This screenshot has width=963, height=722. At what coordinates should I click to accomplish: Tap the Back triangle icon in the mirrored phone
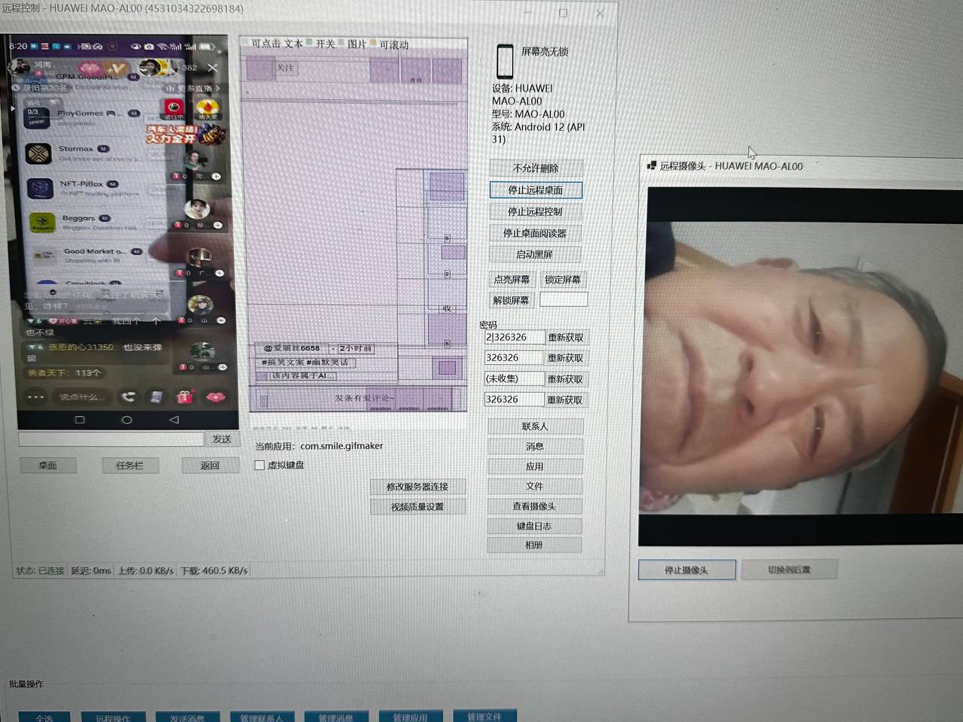[172, 420]
